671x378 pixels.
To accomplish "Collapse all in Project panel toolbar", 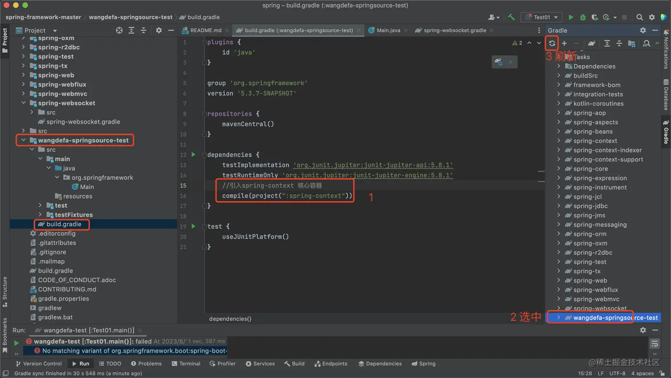I will 143,30.
